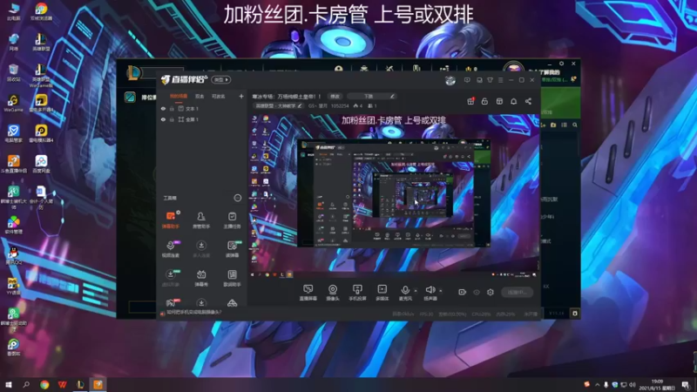
Task: Add 手机投屏 phone screen-cast source
Action: (357, 293)
